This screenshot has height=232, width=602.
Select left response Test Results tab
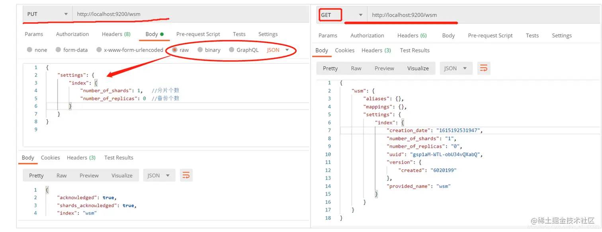(119, 158)
